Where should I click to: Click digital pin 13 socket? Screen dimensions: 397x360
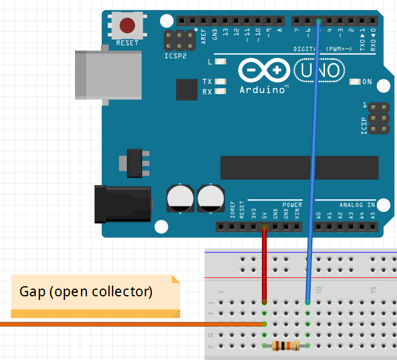(225, 20)
